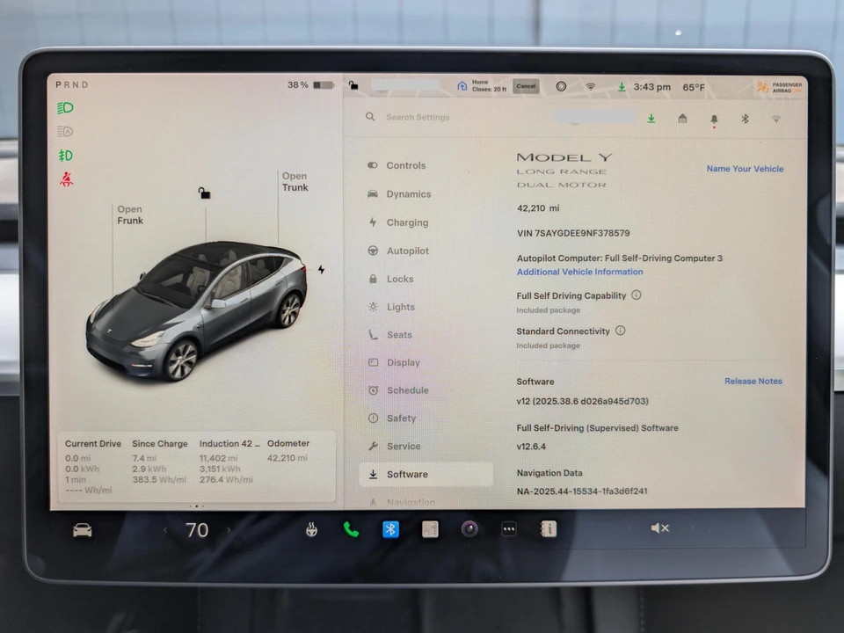
Task: Raise volume with right arrow by speaker
Action: (x=692, y=528)
